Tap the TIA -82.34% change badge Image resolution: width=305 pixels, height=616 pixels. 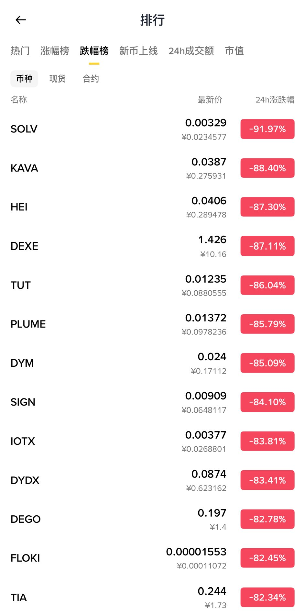(267, 597)
